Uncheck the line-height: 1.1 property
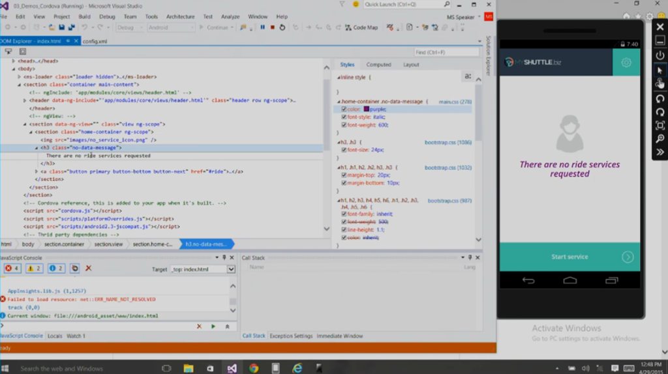Screen dimensions: 668x374 point(344,230)
